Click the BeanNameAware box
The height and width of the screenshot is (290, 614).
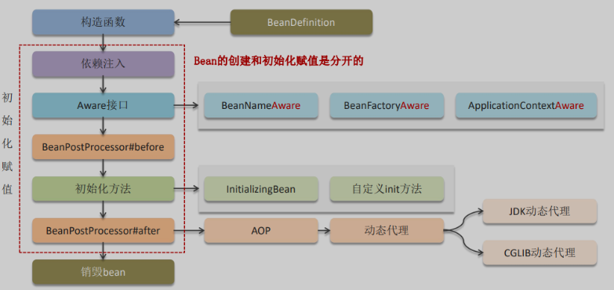[261, 105]
